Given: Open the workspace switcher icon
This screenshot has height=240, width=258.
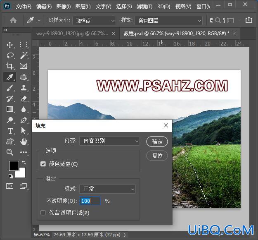Looking at the screenshot, I should tap(230, 20).
